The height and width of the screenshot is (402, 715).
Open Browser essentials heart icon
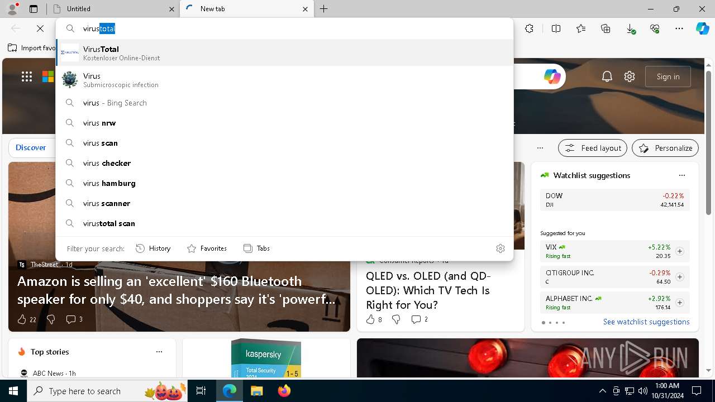pos(655,28)
